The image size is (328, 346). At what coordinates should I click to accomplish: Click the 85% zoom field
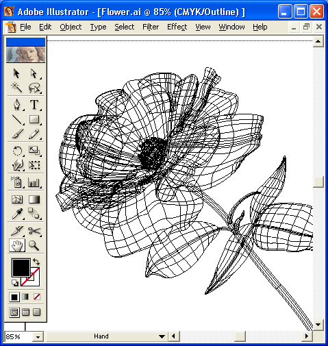(x=18, y=337)
